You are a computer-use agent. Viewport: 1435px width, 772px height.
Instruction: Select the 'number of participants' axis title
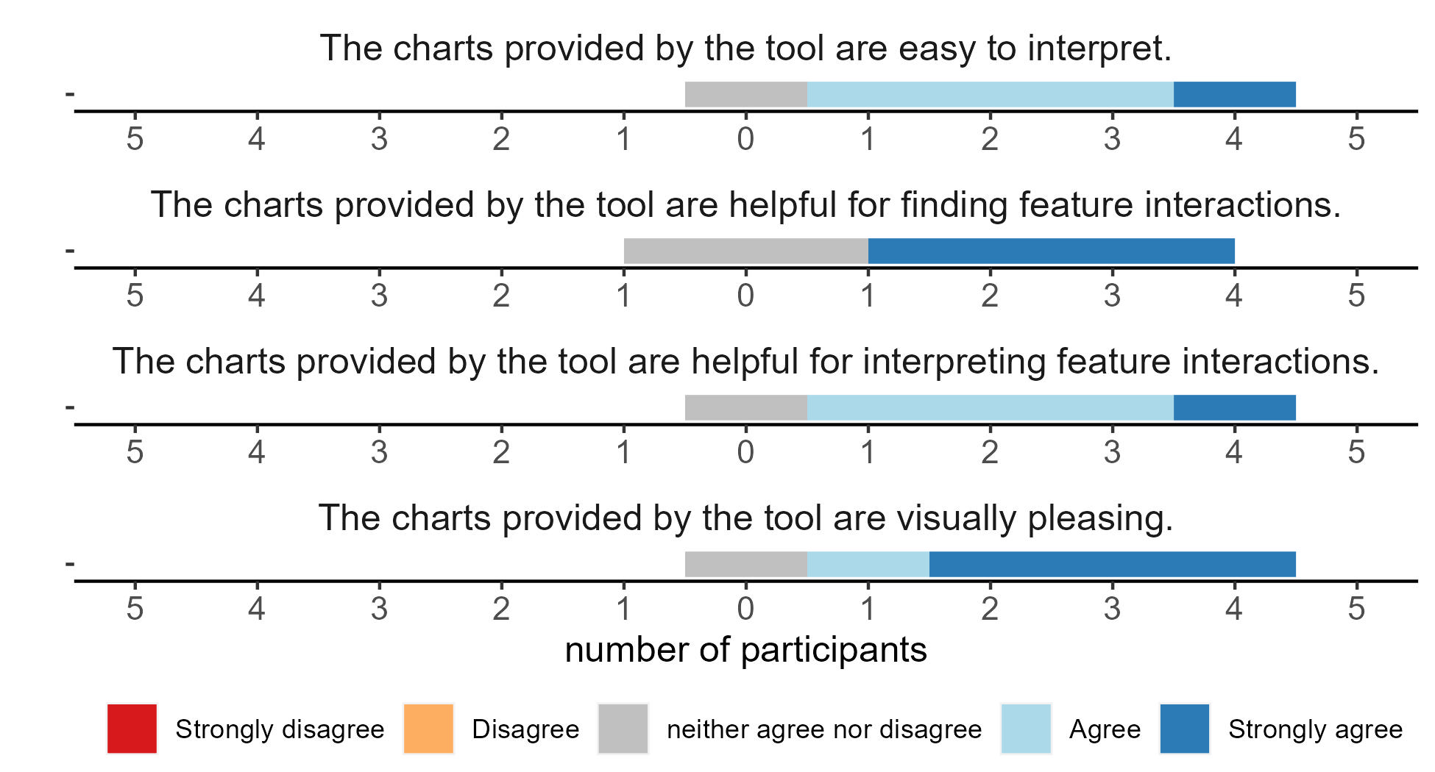745,650
